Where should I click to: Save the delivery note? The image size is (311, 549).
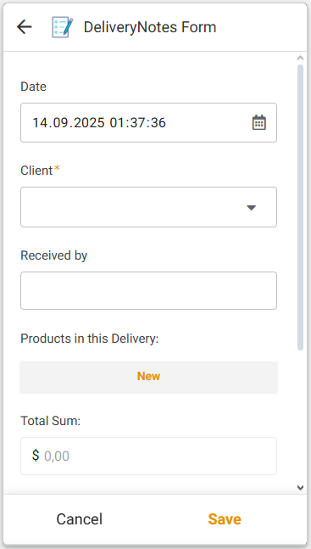point(225,519)
